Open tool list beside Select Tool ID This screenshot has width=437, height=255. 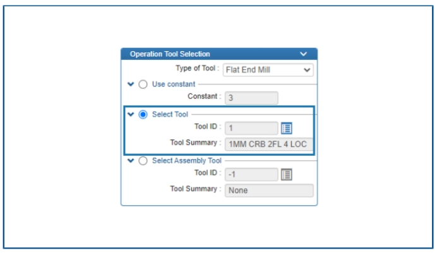coord(286,128)
